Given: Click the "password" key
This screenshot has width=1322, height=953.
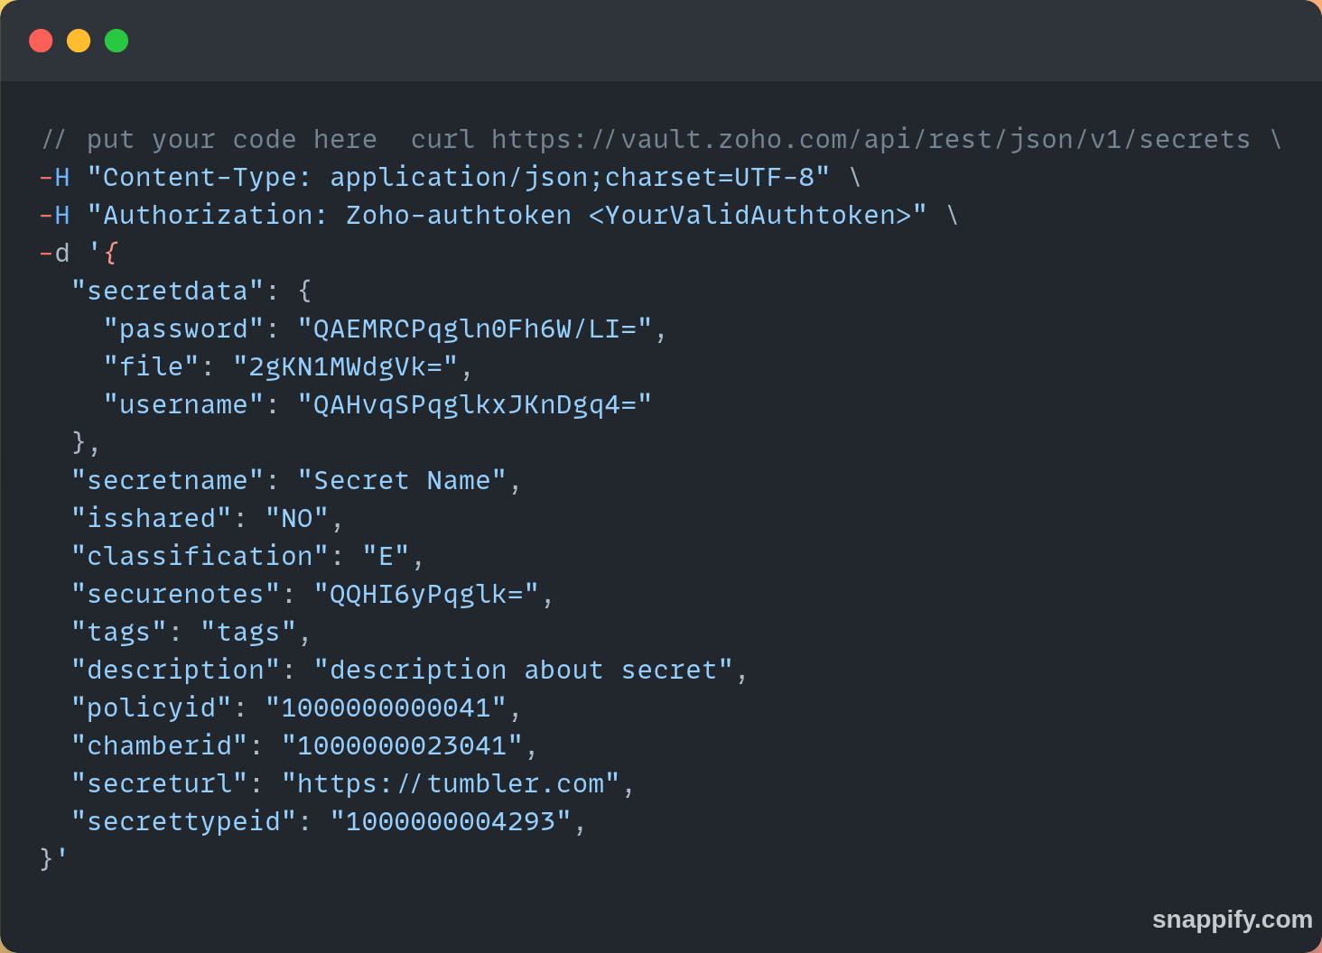Looking at the screenshot, I should tap(183, 328).
